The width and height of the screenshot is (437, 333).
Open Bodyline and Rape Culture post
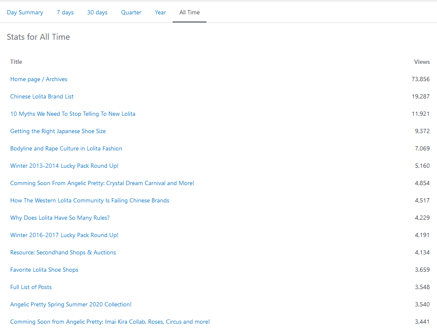click(x=66, y=148)
